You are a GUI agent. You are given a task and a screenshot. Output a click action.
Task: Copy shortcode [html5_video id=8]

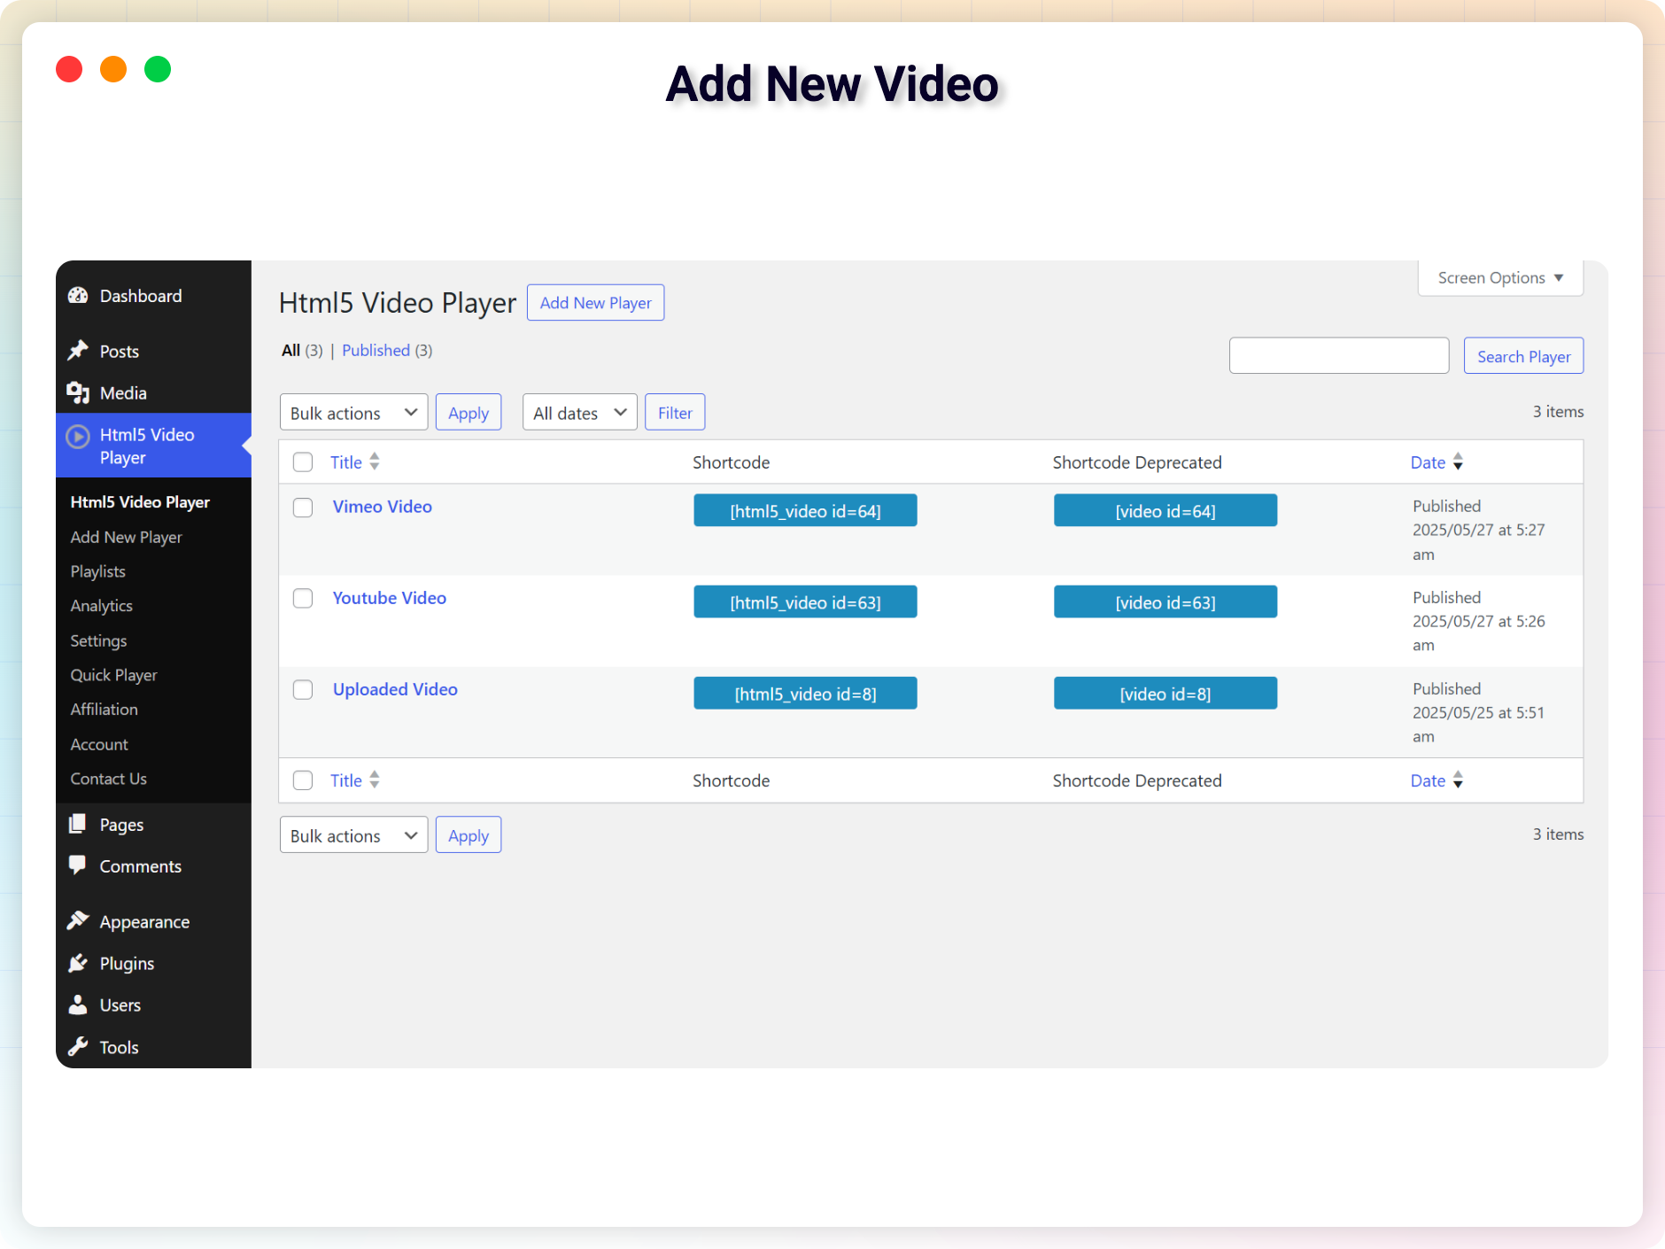tap(805, 694)
